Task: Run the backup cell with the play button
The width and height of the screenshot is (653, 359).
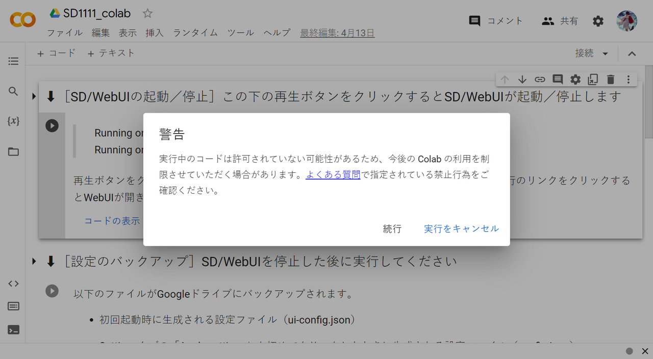Action: click(x=52, y=291)
